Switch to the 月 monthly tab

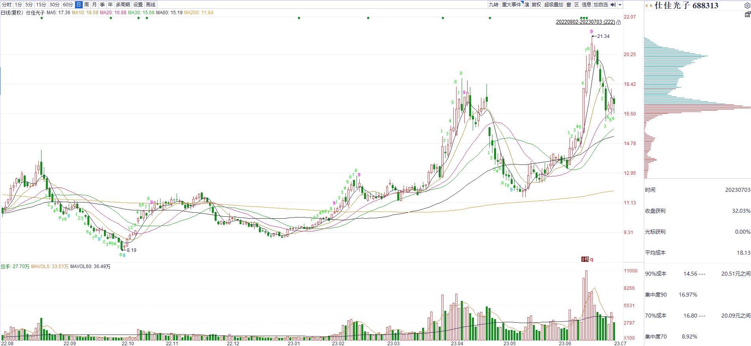(x=94, y=5)
